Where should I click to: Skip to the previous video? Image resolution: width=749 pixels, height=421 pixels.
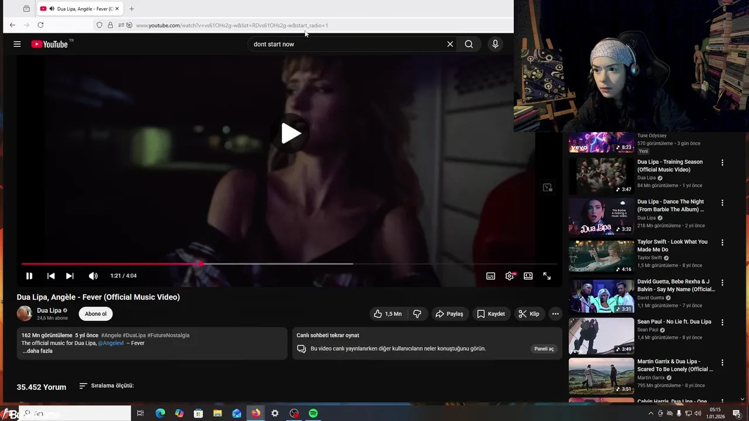tap(51, 276)
